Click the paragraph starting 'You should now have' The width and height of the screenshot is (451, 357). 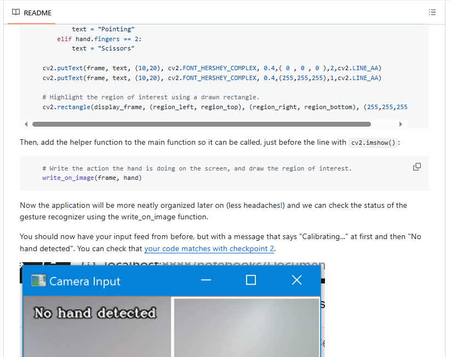click(220, 243)
